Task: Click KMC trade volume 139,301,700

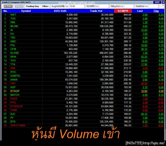Action: coord(107,42)
